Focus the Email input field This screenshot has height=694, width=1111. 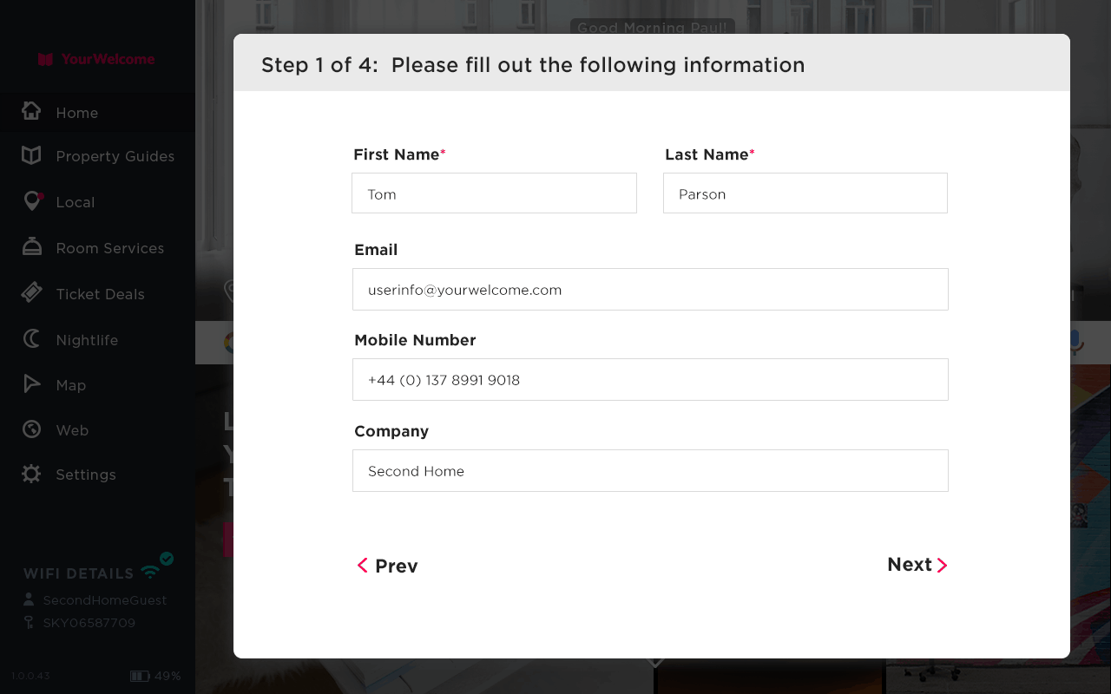click(x=650, y=290)
